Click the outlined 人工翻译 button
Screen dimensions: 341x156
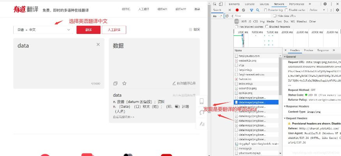point(114,30)
